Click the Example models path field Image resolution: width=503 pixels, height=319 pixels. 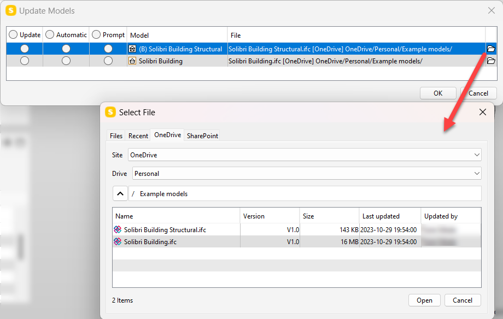(x=305, y=194)
